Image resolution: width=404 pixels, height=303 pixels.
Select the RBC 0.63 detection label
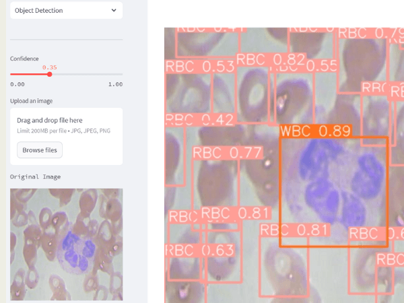pos(200,251)
